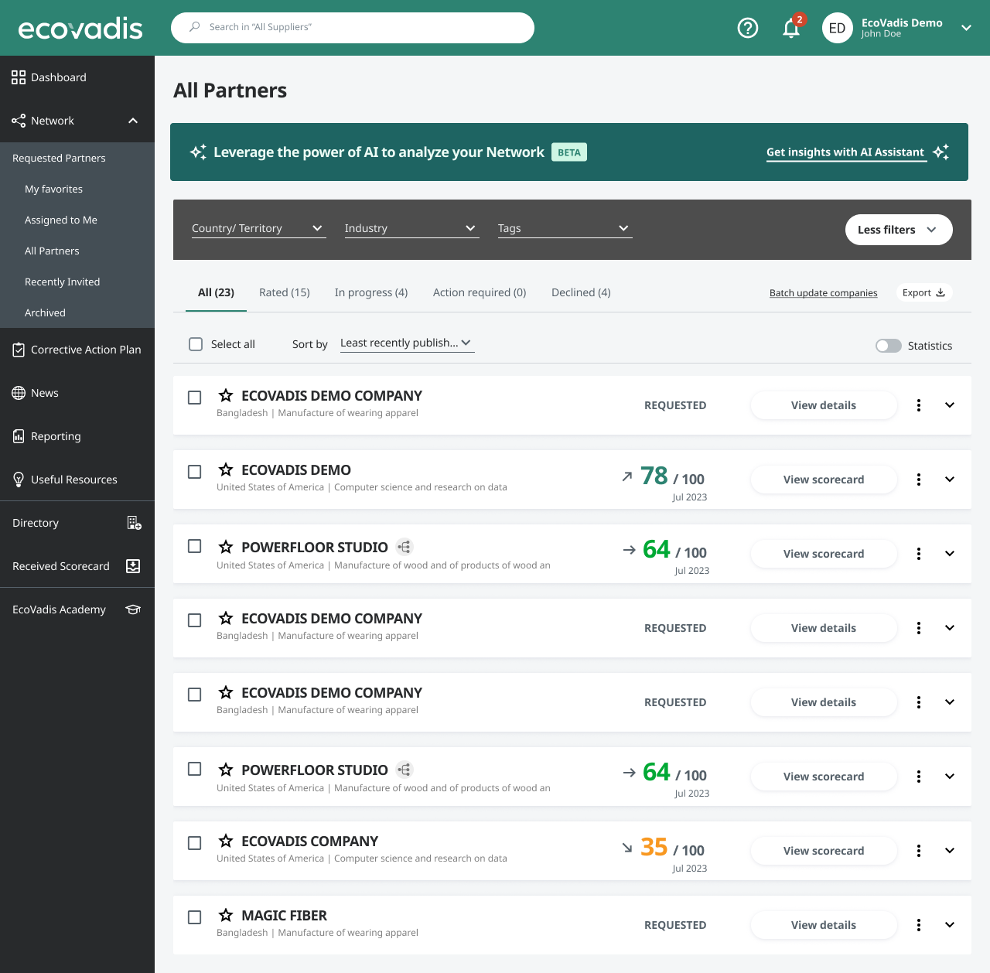Click the three-dot menu for MAGIC FIBER

click(x=918, y=925)
